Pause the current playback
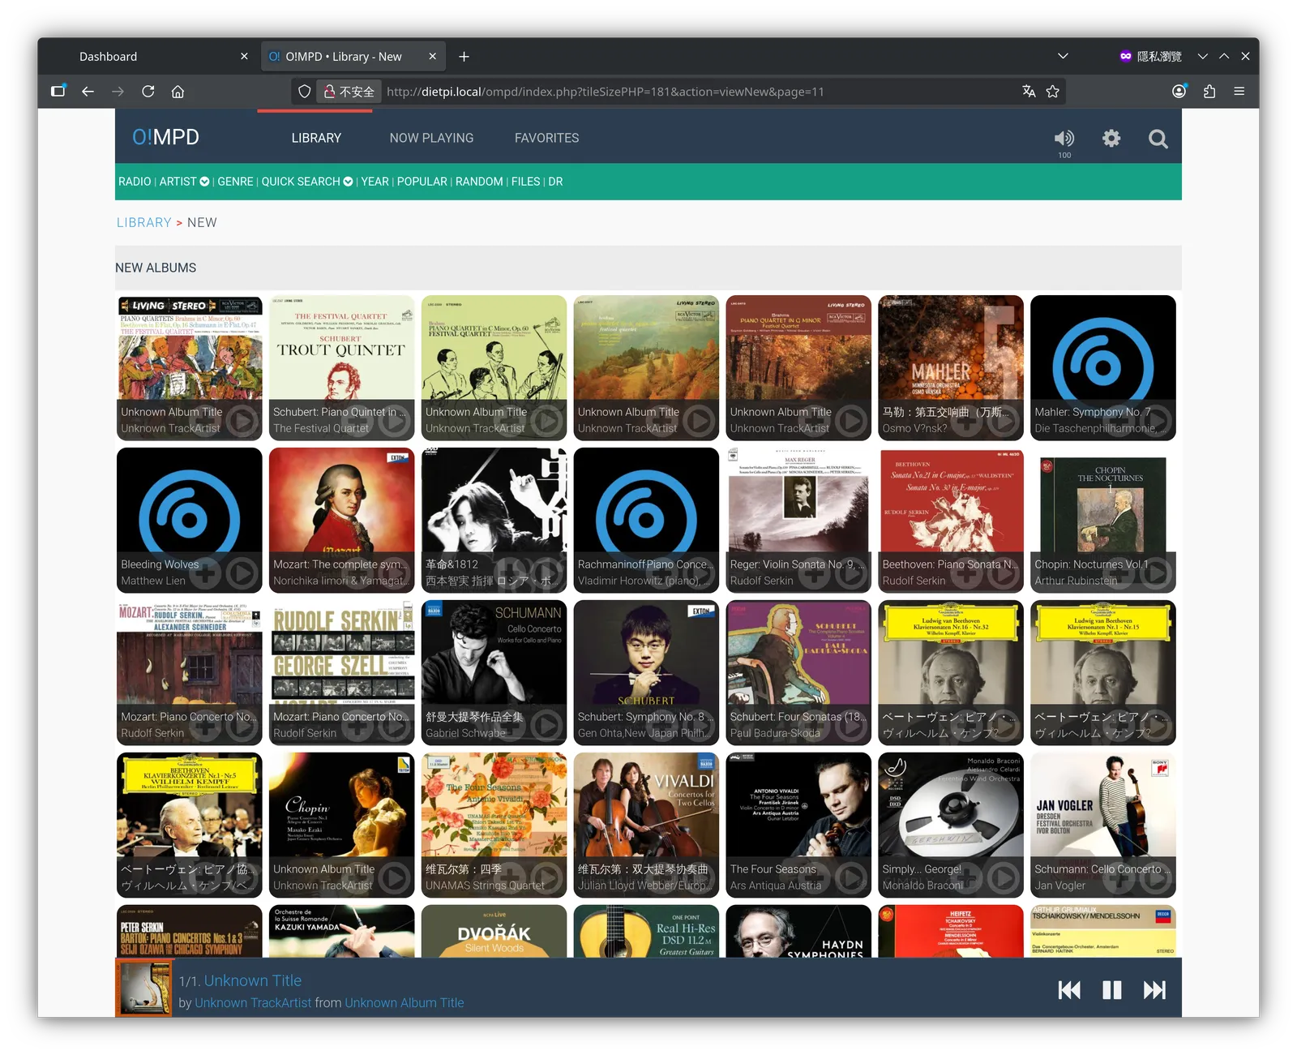 [1112, 989]
